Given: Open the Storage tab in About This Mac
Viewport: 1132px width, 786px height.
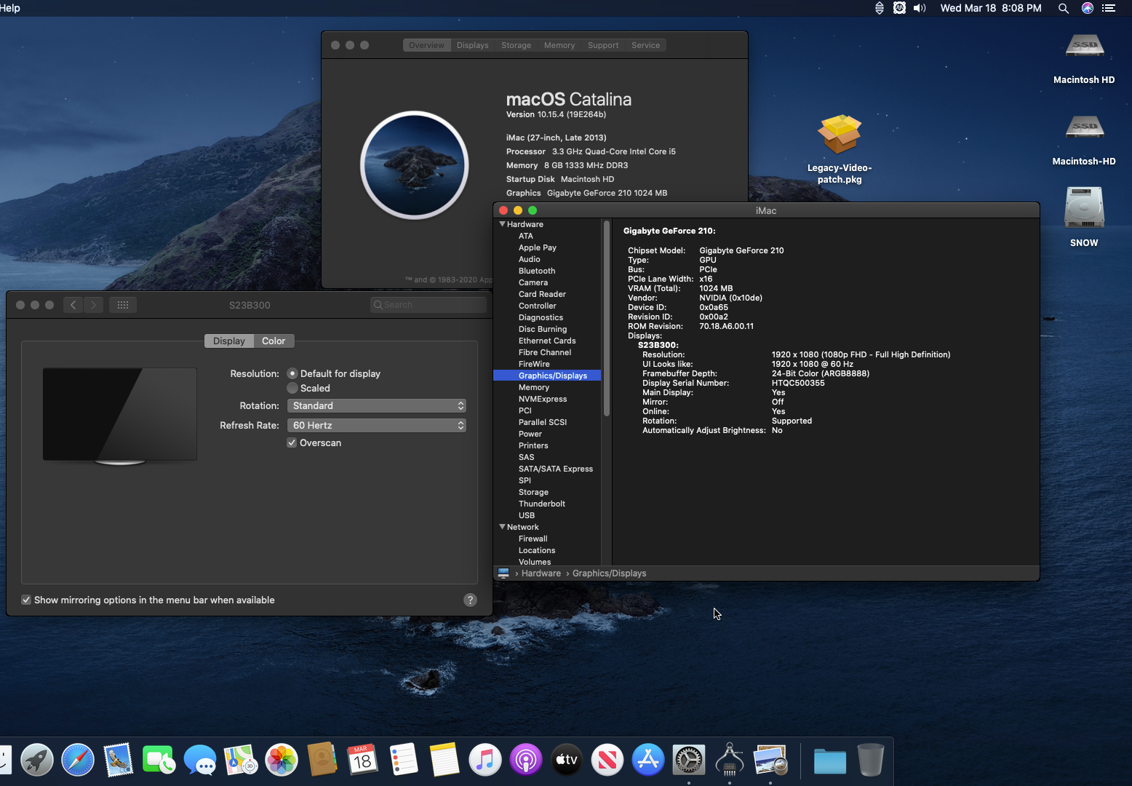Looking at the screenshot, I should (x=517, y=45).
